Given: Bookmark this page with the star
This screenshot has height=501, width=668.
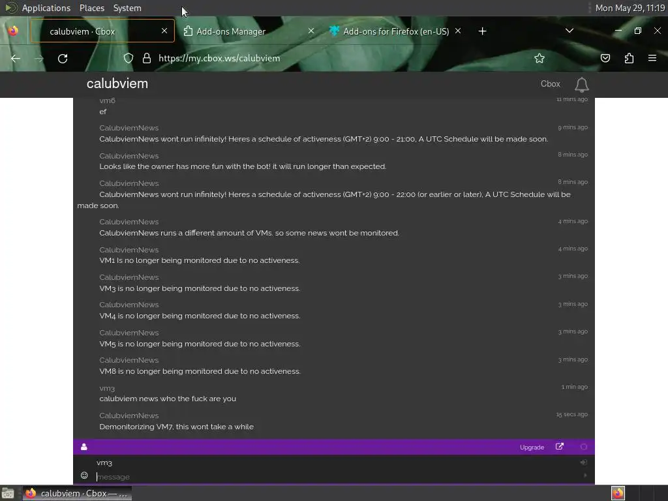Looking at the screenshot, I should point(539,58).
